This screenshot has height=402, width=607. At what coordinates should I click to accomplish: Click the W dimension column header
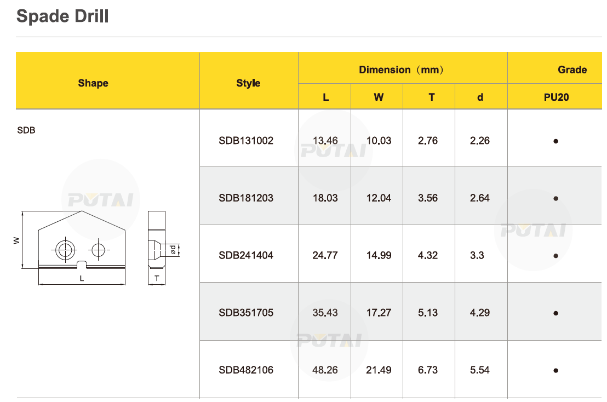(379, 97)
